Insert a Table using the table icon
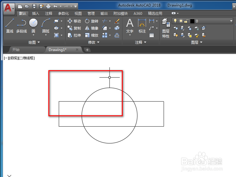 coord(152,35)
